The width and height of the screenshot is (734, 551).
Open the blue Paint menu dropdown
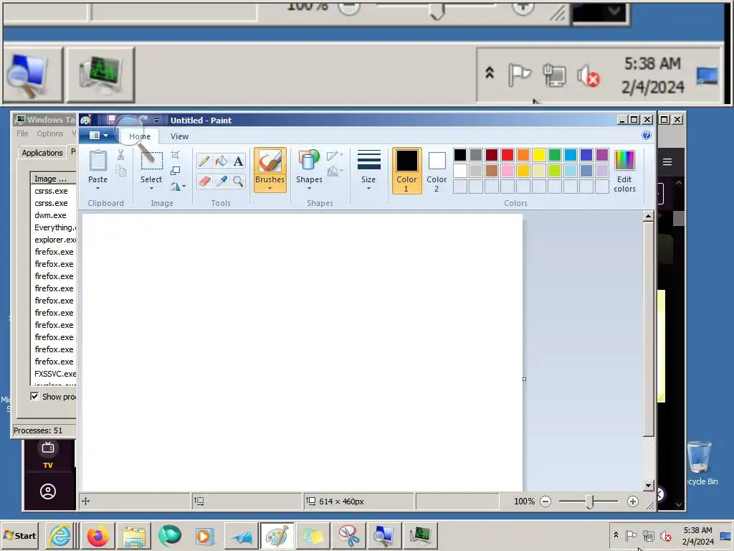[x=98, y=136]
